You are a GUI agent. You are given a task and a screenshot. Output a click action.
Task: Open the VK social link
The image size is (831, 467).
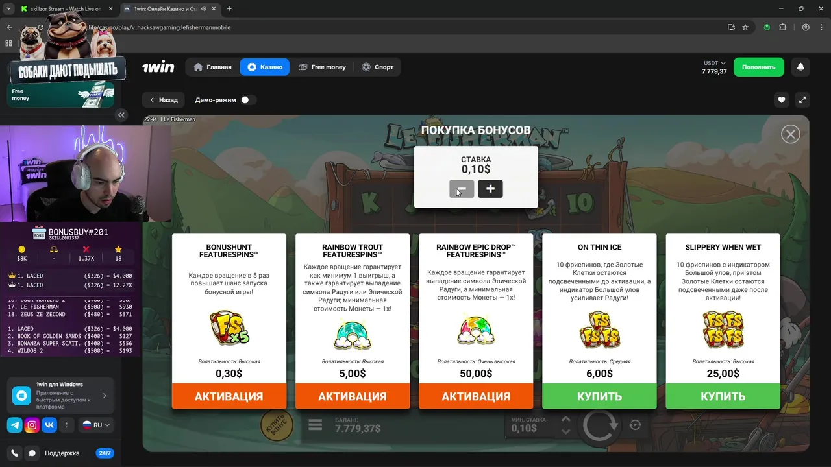pyautogui.click(x=49, y=425)
